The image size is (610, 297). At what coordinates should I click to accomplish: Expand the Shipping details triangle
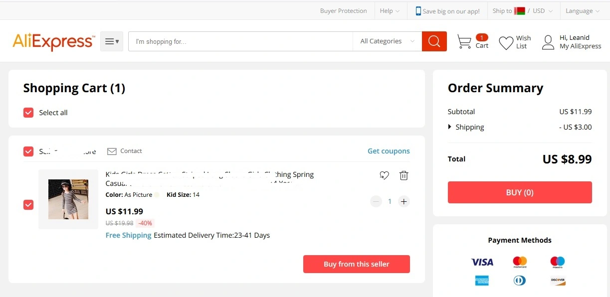(x=450, y=127)
